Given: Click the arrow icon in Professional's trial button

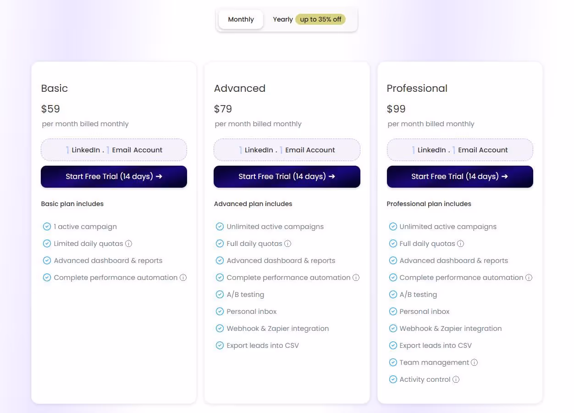Looking at the screenshot, I should 504,176.
